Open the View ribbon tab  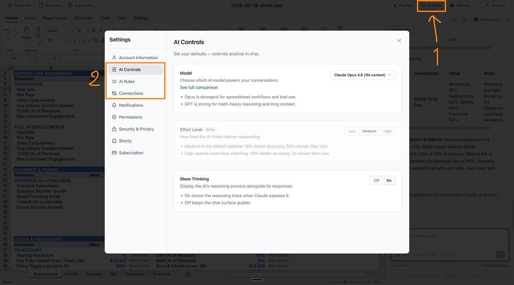[121, 18]
